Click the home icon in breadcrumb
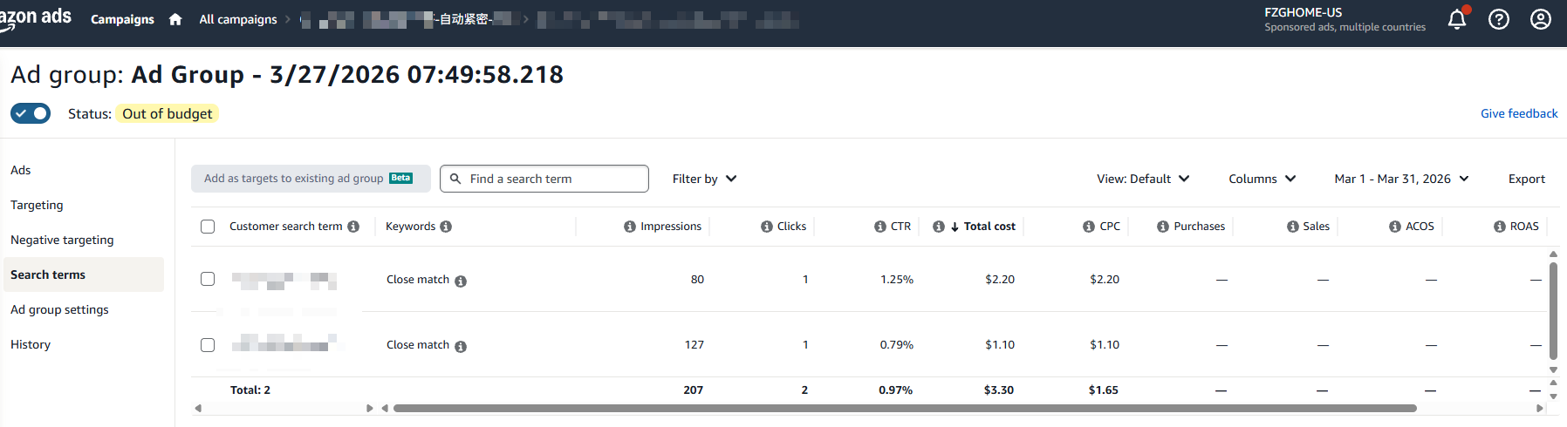1567x427 pixels. click(175, 19)
